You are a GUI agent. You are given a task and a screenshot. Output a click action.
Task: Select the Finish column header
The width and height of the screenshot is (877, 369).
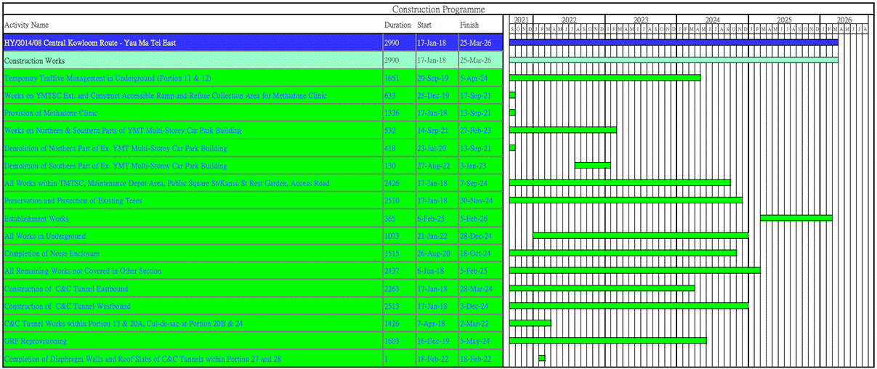[469, 25]
